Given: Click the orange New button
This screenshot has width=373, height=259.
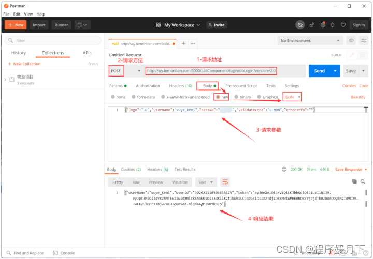Looking at the screenshot, I should tap(16, 25).
